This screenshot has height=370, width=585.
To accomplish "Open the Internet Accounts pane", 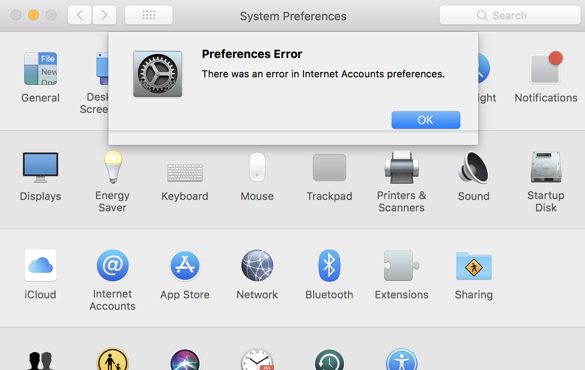I will pyautogui.click(x=113, y=265).
